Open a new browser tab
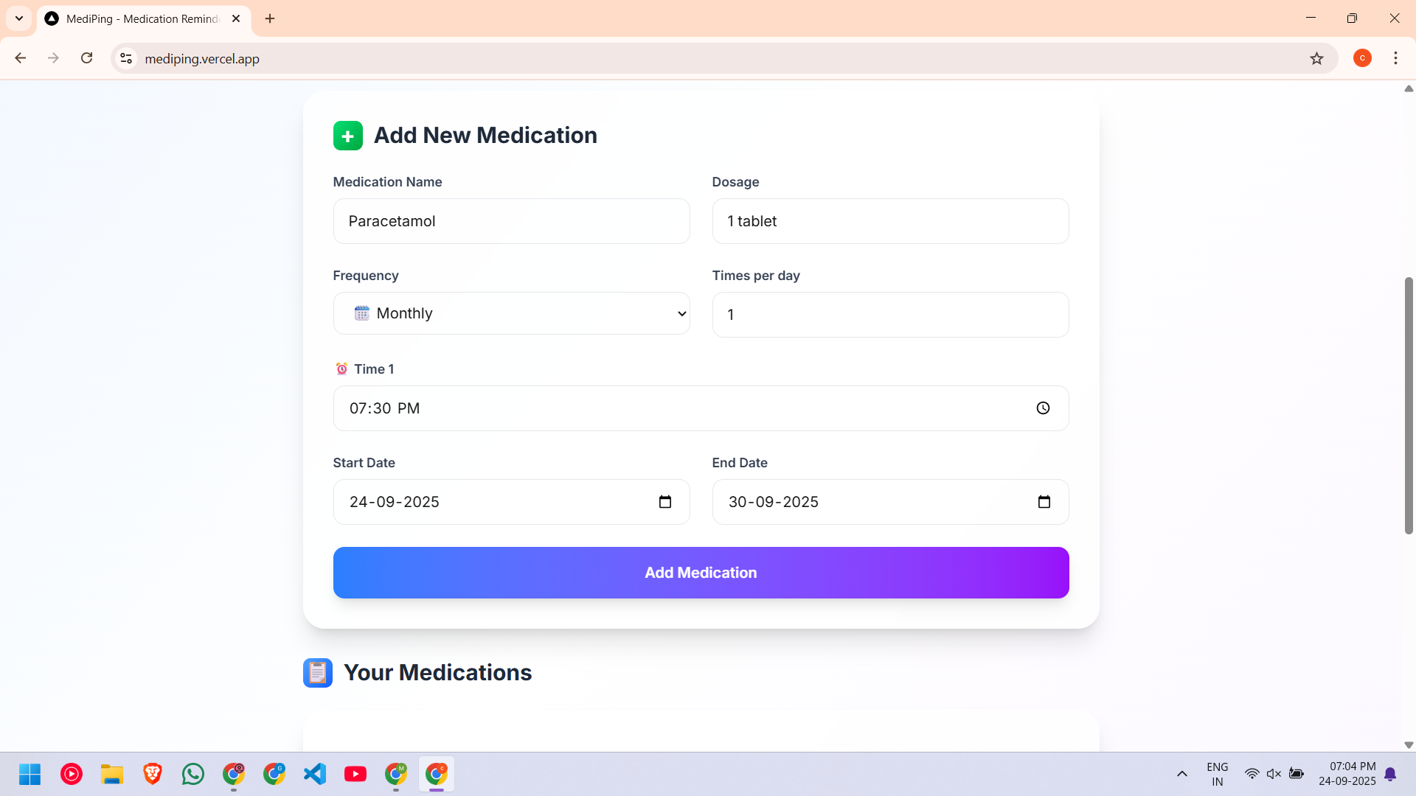The height and width of the screenshot is (796, 1416). (x=270, y=18)
